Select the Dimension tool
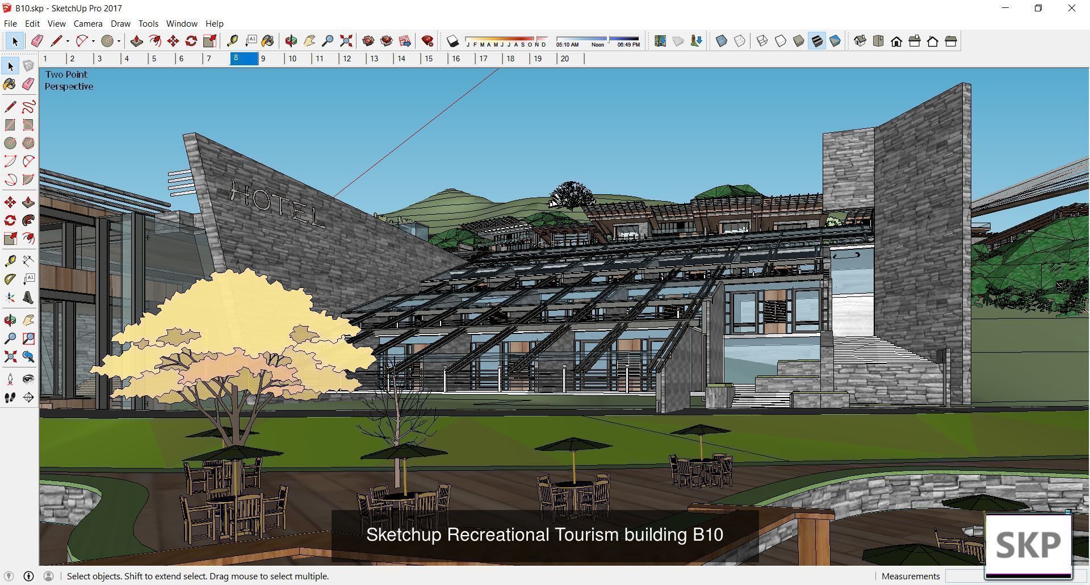Screen dimensions: 1090x585 (28, 261)
